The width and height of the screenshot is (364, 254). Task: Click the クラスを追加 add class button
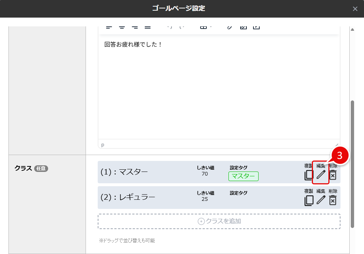pos(219,221)
